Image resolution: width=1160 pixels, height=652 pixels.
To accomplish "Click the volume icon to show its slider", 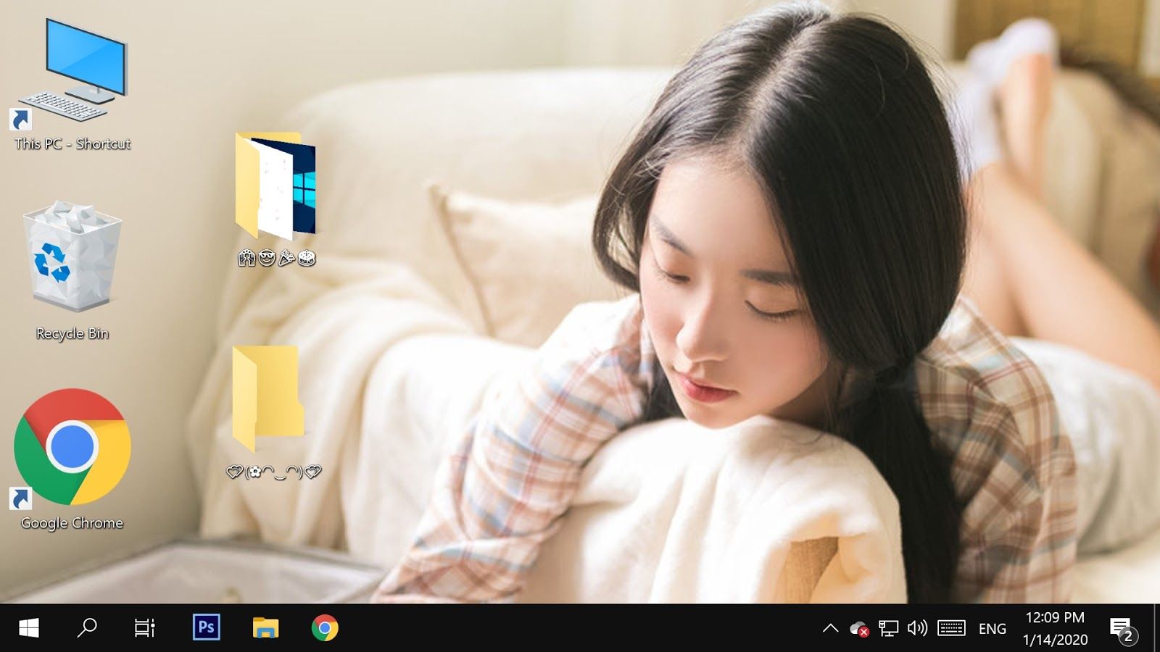I will [x=918, y=627].
